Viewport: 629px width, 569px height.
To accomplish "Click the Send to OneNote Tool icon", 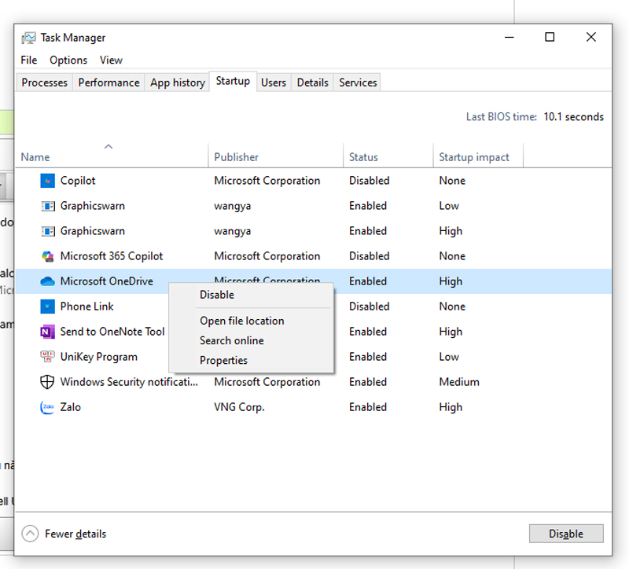I will [x=47, y=332].
